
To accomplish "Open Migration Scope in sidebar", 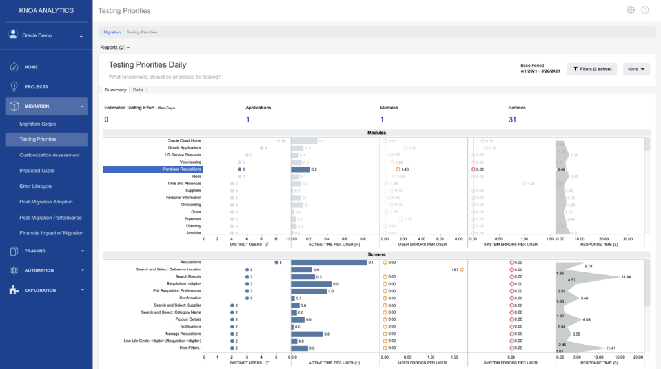I will click(37, 124).
